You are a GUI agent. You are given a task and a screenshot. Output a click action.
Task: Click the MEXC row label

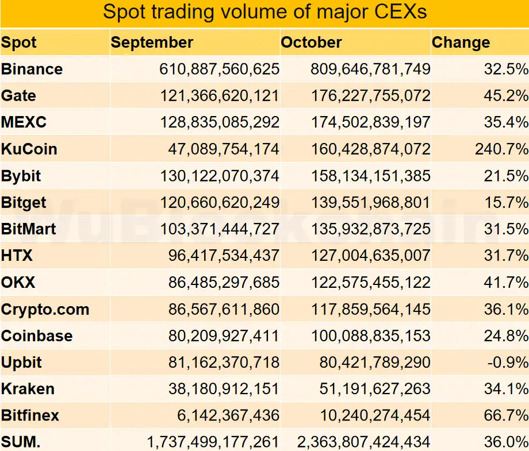point(24,122)
